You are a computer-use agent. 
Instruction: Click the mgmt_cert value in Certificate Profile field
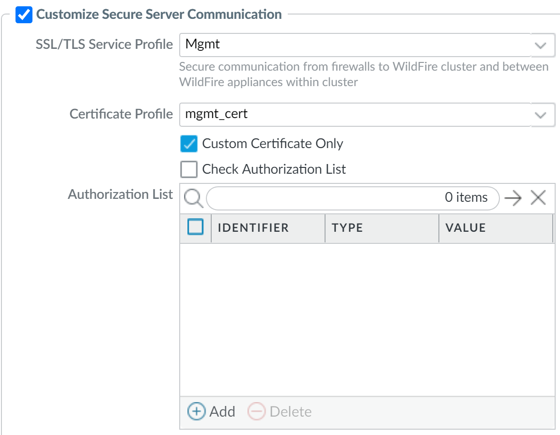tap(217, 114)
